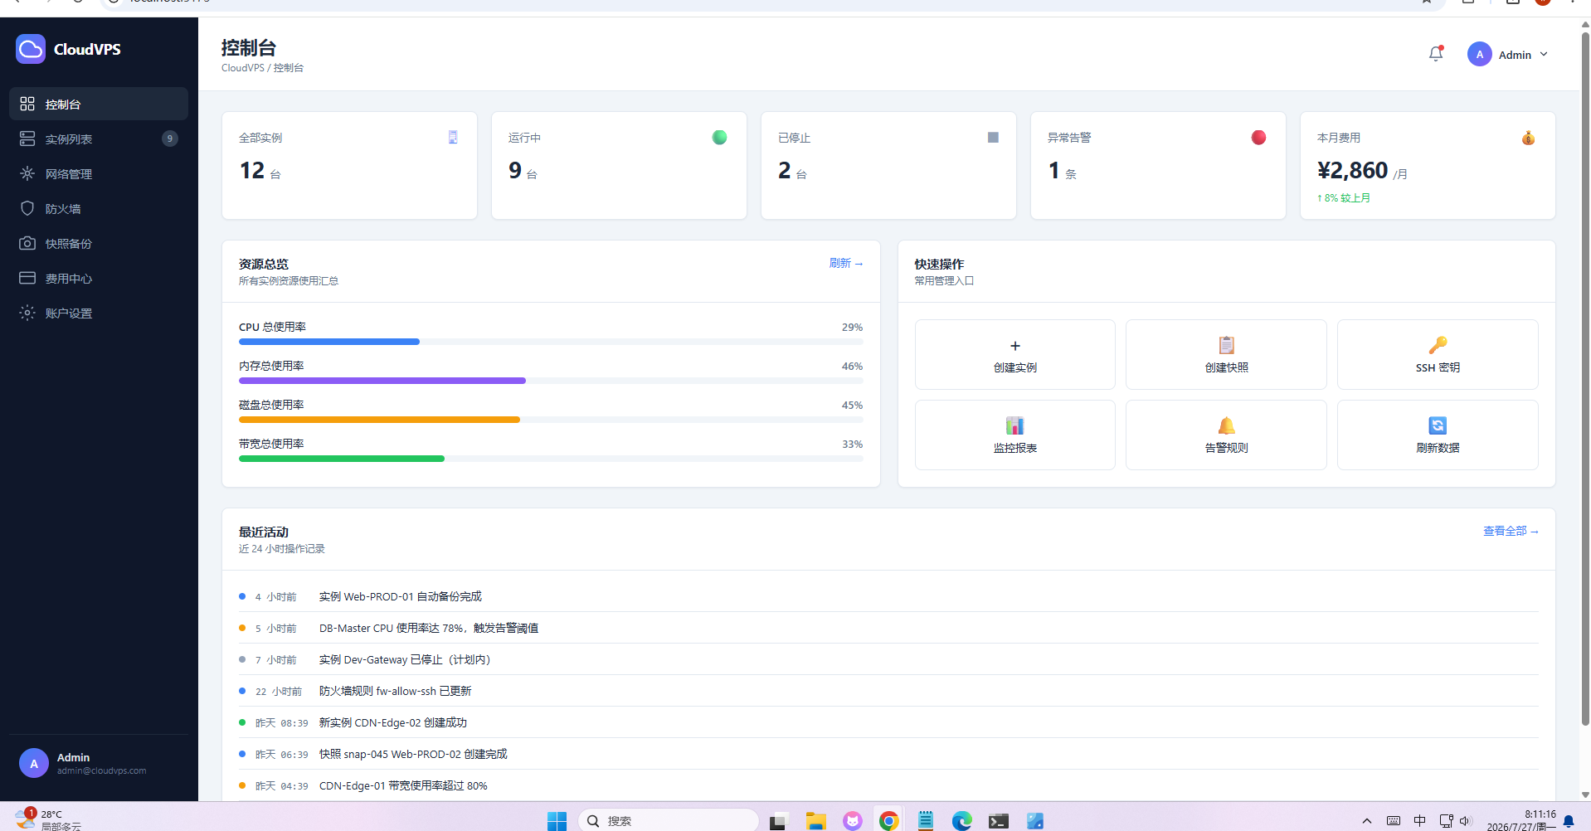This screenshot has width=1591, height=831.
Task: Click the CloudVPS cloud logo
Action: tap(31, 49)
